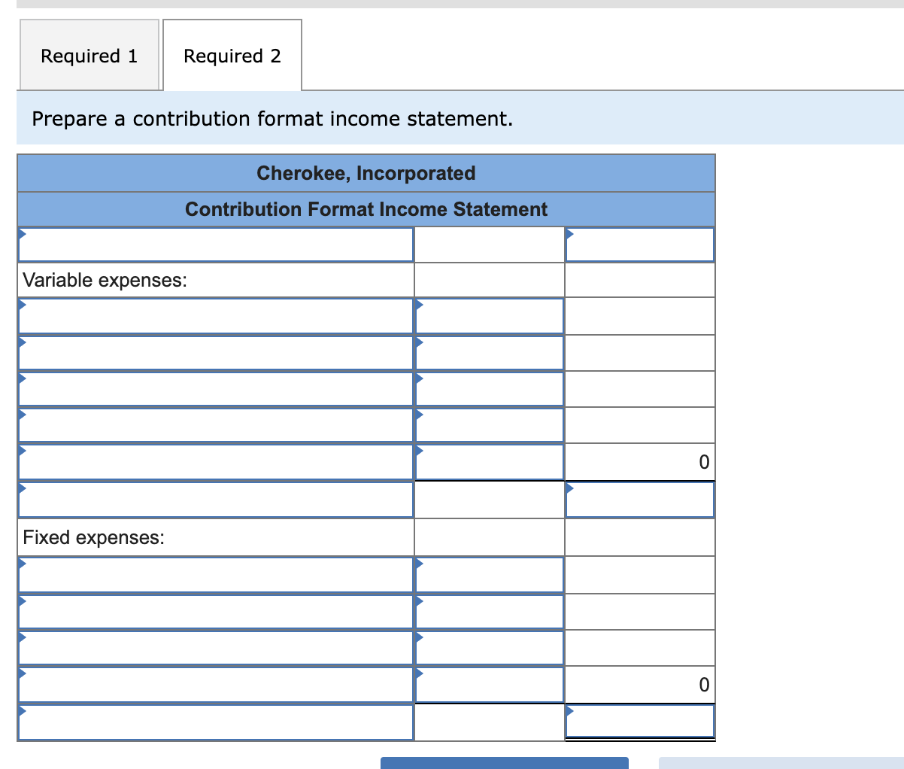Switch to the Required 1 tab
This screenshot has width=904, height=769.
[89, 55]
